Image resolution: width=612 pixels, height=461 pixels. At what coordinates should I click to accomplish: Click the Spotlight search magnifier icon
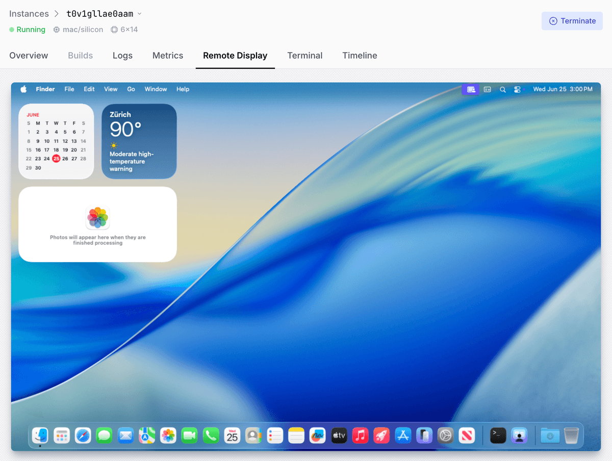point(502,89)
